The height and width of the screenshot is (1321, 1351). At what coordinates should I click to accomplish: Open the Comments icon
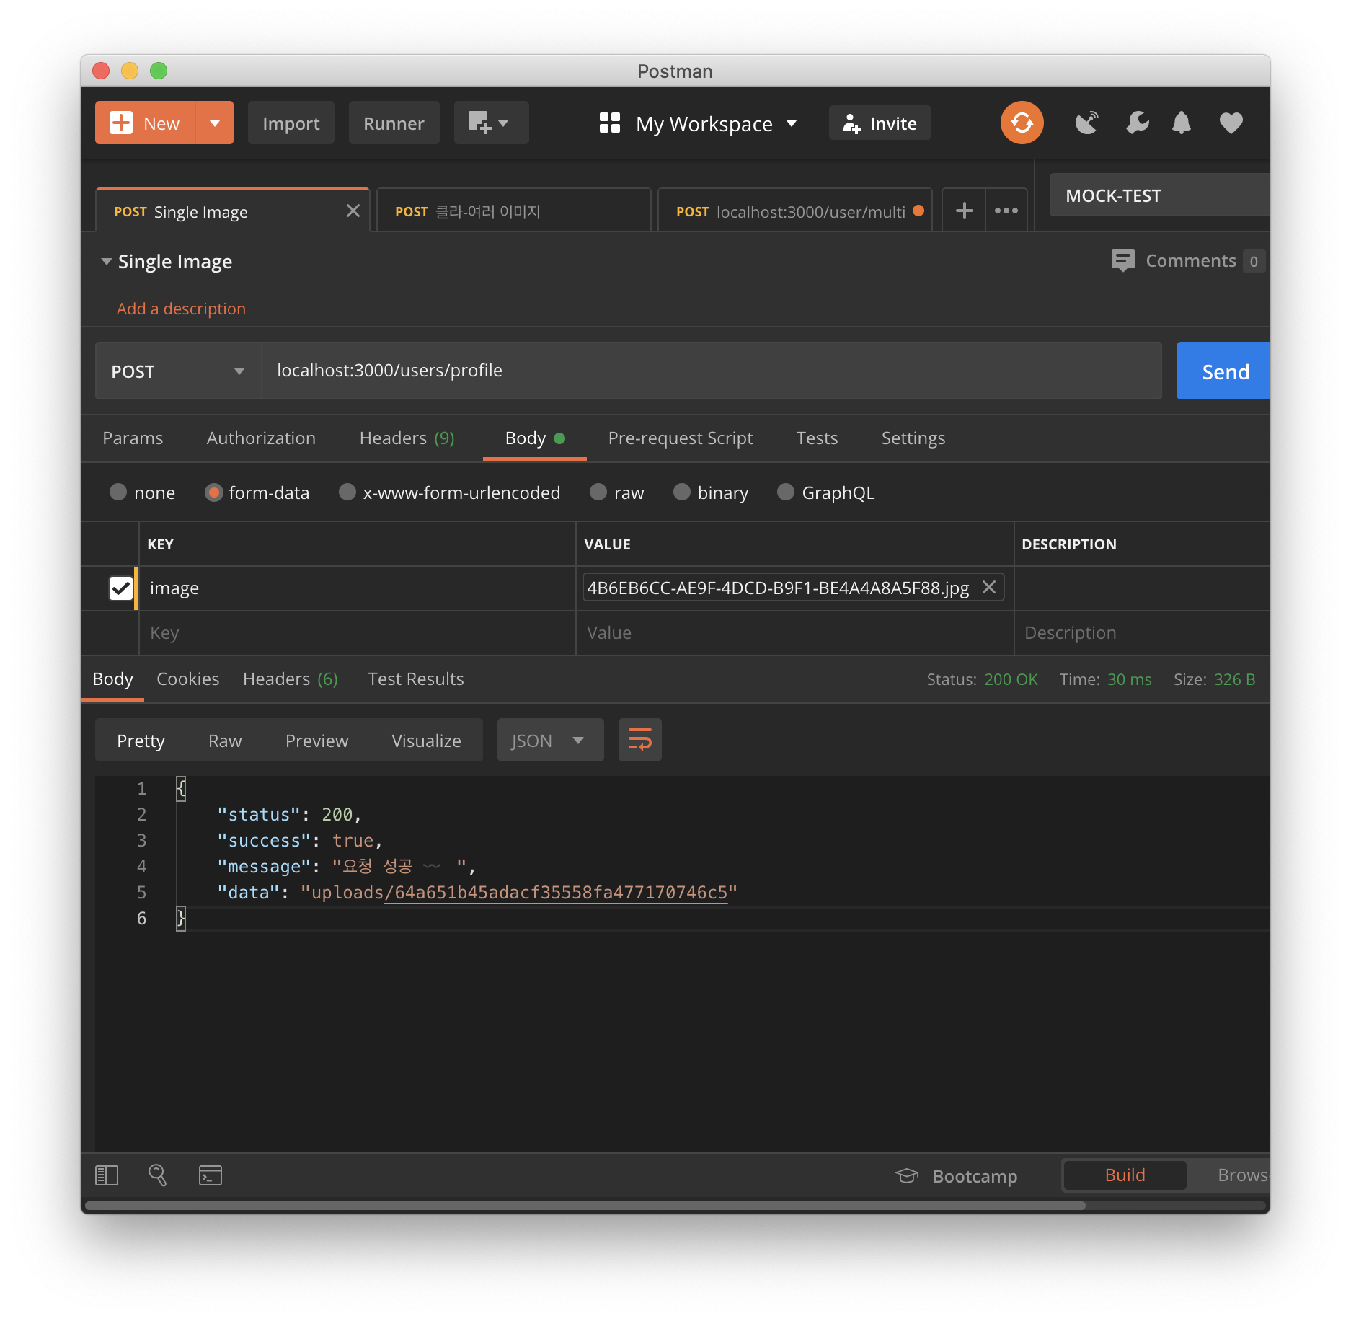click(x=1122, y=260)
